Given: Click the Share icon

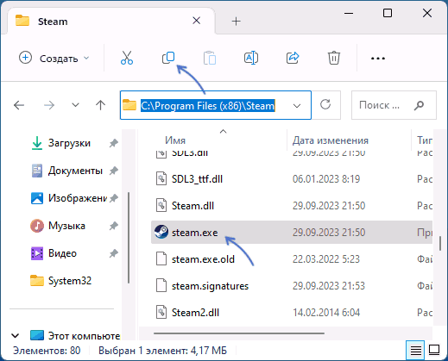Looking at the screenshot, I should pyautogui.click(x=293, y=58).
